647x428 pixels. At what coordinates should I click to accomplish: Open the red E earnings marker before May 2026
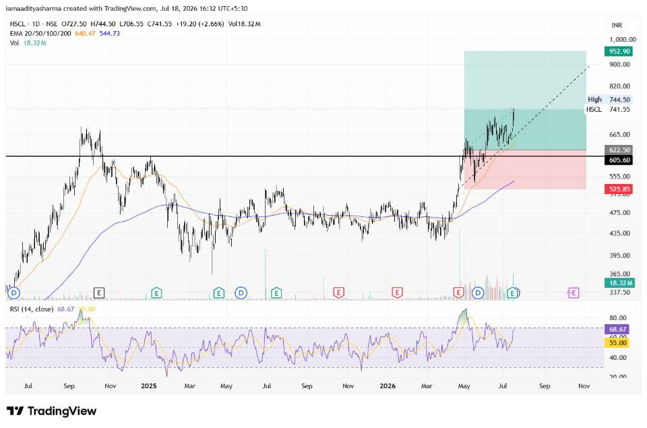[458, 293]
